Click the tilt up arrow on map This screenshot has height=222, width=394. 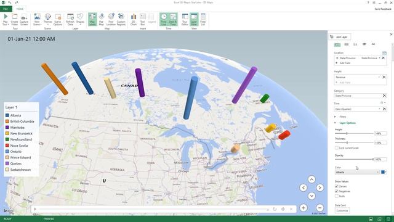click(312, 179)
